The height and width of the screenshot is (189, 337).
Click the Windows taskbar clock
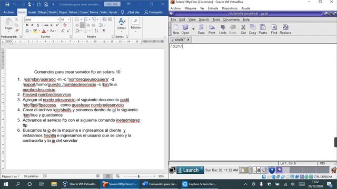(x=315, y=184)
